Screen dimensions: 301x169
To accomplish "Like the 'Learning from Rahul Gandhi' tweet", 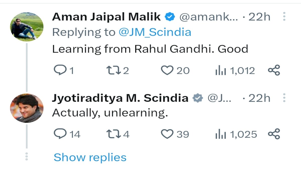I will [167, 71].
